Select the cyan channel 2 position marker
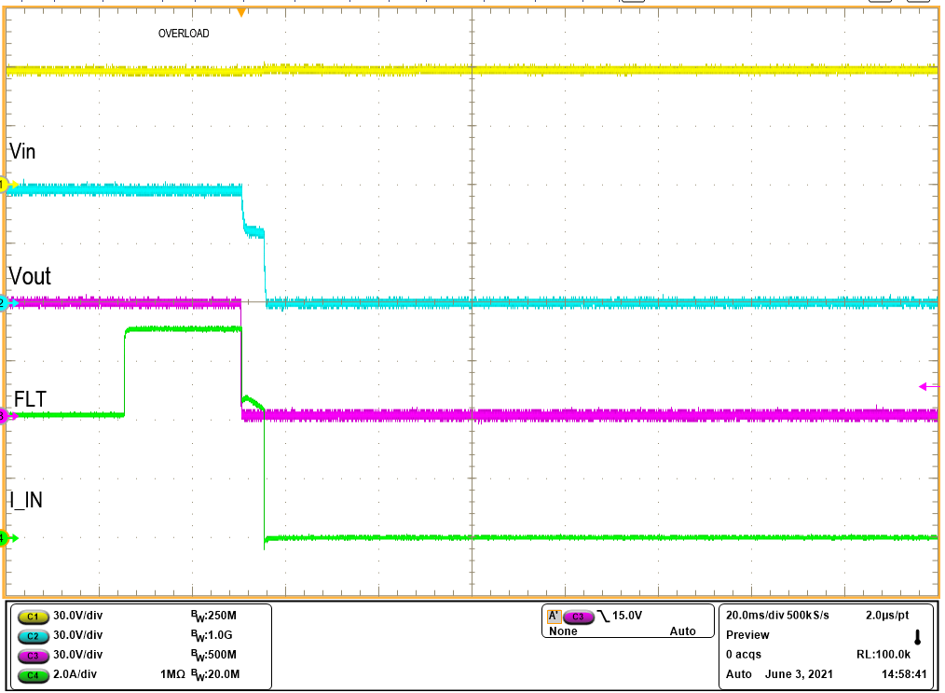This screenshot has height=693, width=945. tap(7, 301)
